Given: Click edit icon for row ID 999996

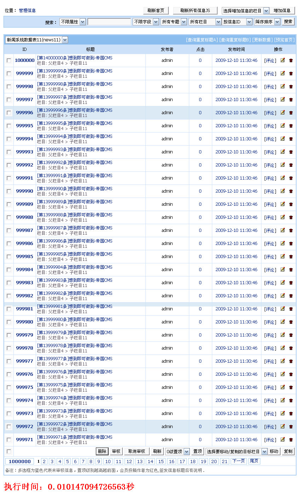Looking at the screenshot, I should (282, 112).
